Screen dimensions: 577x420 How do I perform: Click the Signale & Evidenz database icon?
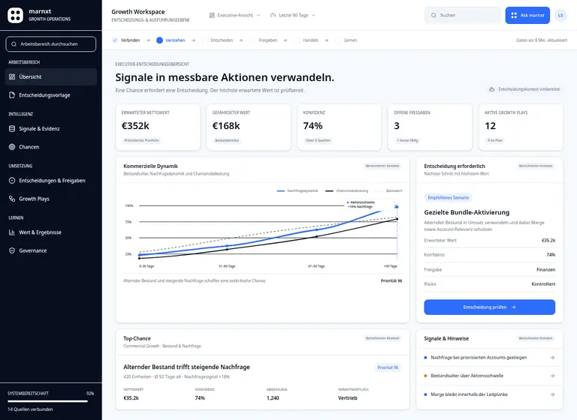tap(12, 128)
